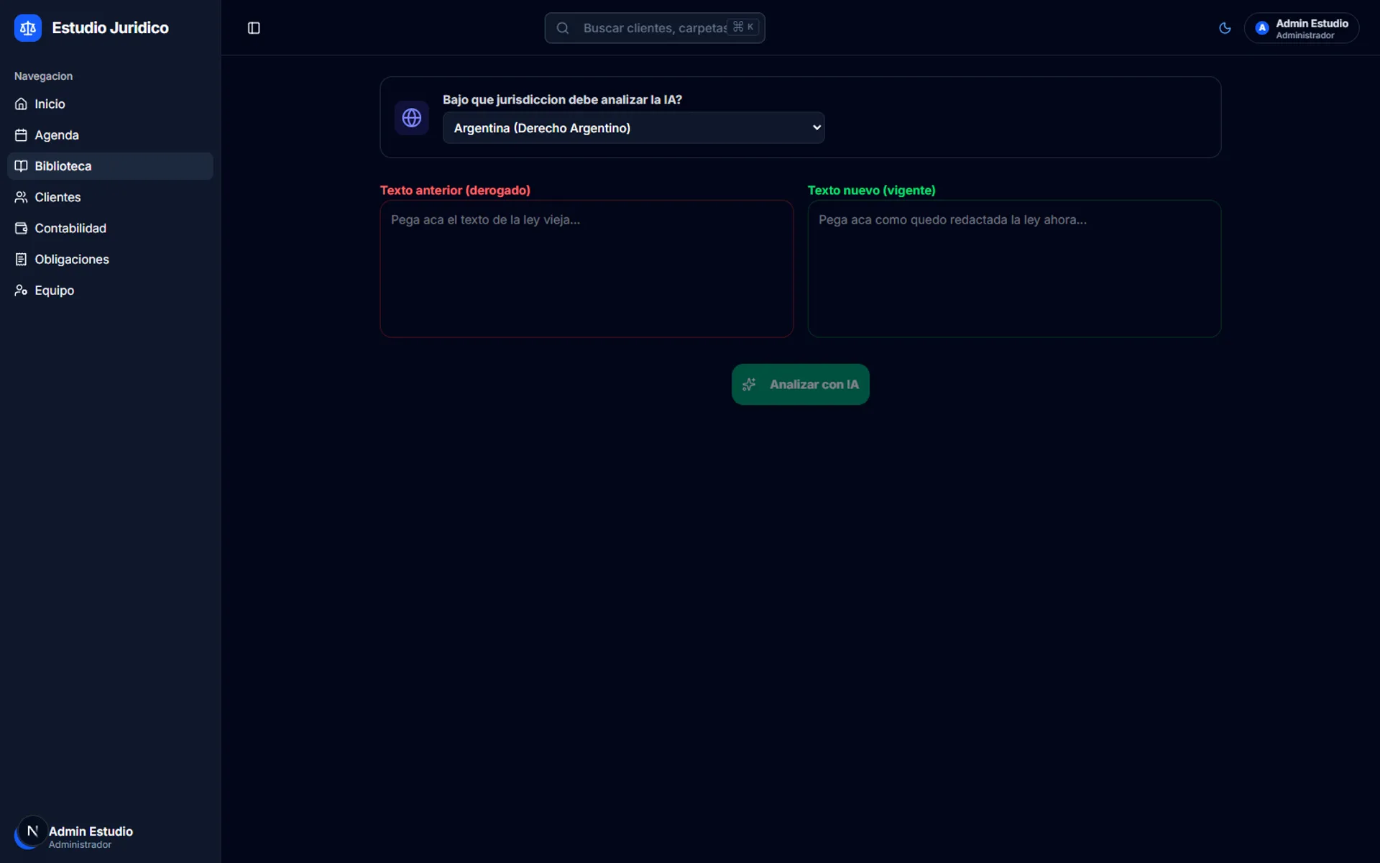This screenshot has width=1380, height=863.
Task: Collapse the sidebar with the panel toggle icon
Action: 254,28
